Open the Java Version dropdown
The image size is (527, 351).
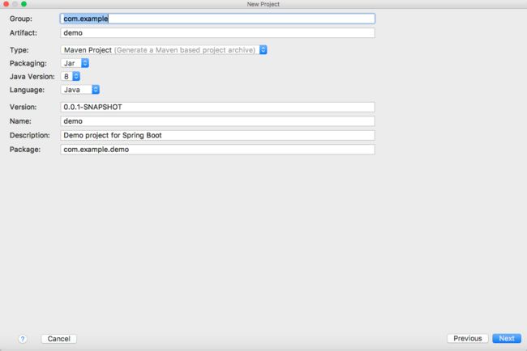[x=71, y=77]
